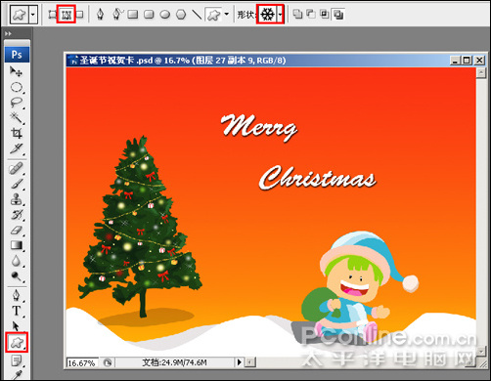Minimize the document window

456,61
